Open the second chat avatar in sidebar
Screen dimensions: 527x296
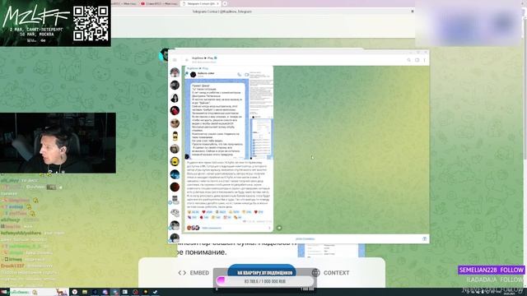point(175,85)
